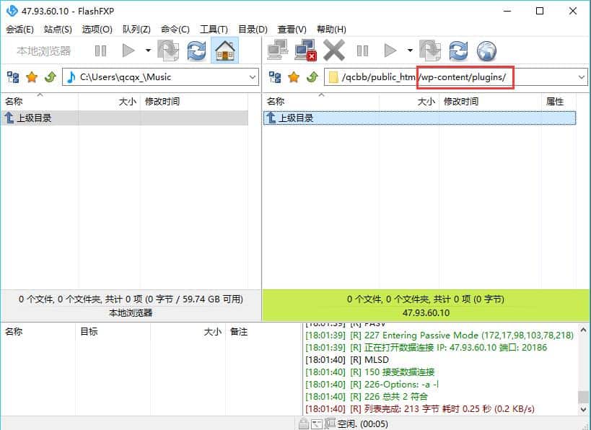Sort local pane by 大小 column
The image size is (591, 430).
[x=109, y=102]
